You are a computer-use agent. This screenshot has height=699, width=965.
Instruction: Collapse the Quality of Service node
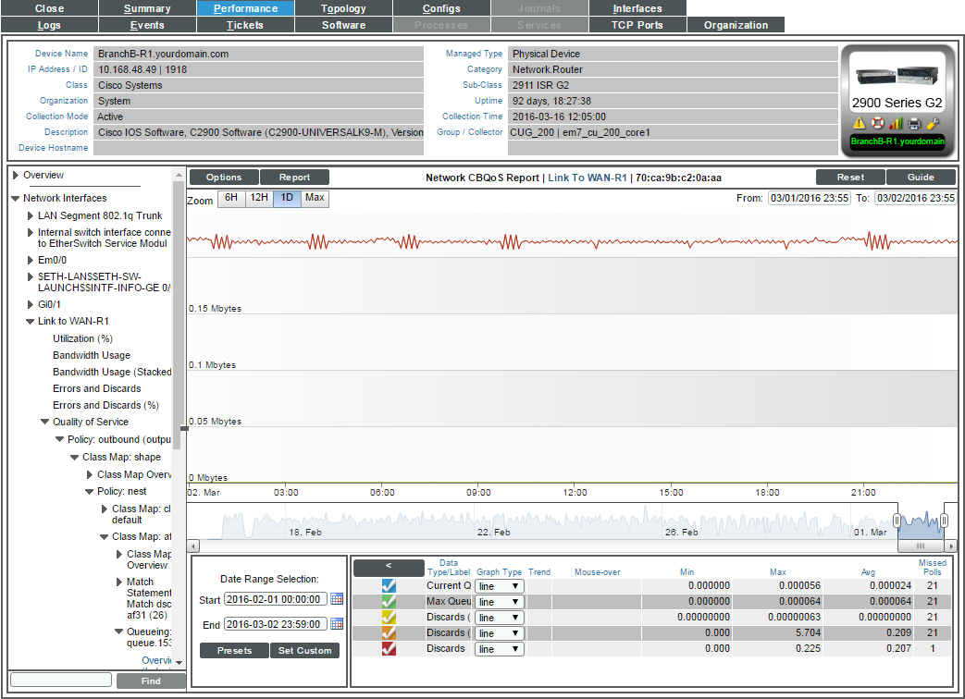point(45,422)
